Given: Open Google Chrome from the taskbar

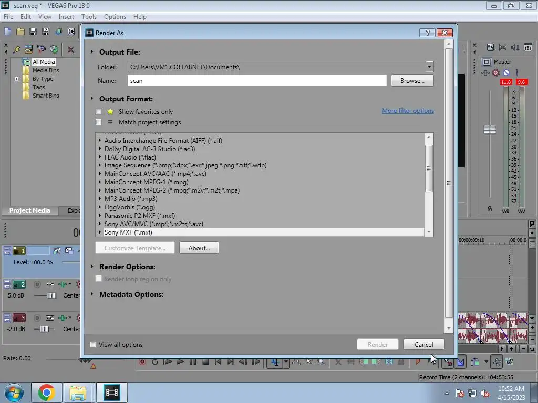Looking at the screenshot, I should click(x=47, y=393).
